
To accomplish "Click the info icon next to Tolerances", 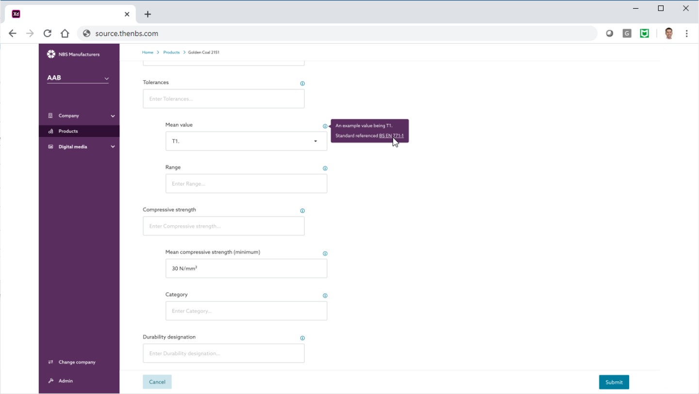I will click(302, 84).
